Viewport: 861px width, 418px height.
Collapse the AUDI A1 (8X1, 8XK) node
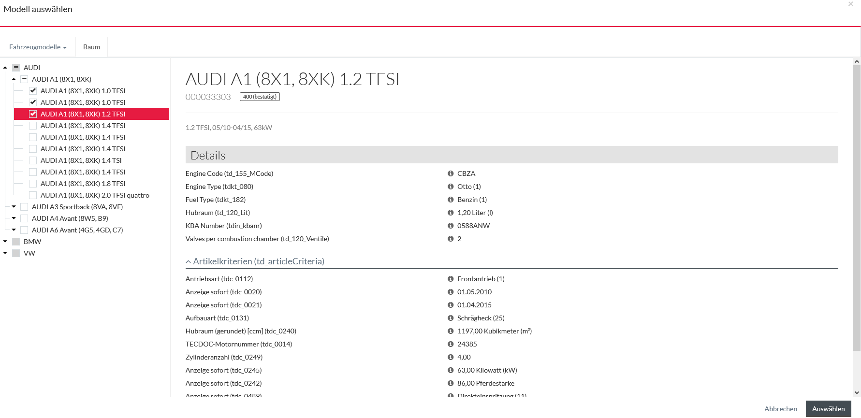tap(14, 79)
